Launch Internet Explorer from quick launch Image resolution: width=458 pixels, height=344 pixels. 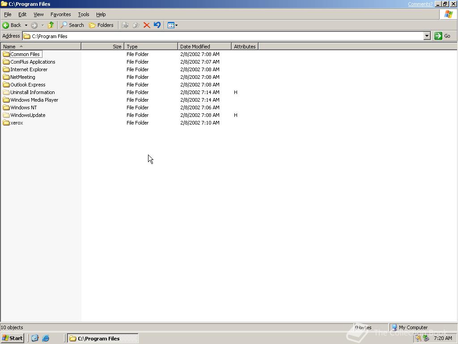(46, 338)
